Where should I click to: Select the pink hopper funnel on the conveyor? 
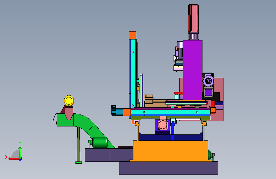point(69,113)
